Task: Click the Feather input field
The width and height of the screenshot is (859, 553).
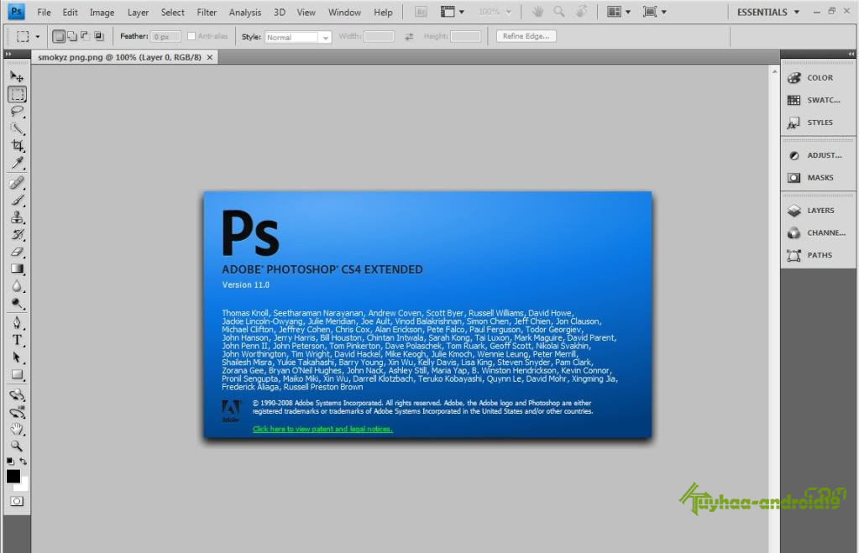Action: 165,37
